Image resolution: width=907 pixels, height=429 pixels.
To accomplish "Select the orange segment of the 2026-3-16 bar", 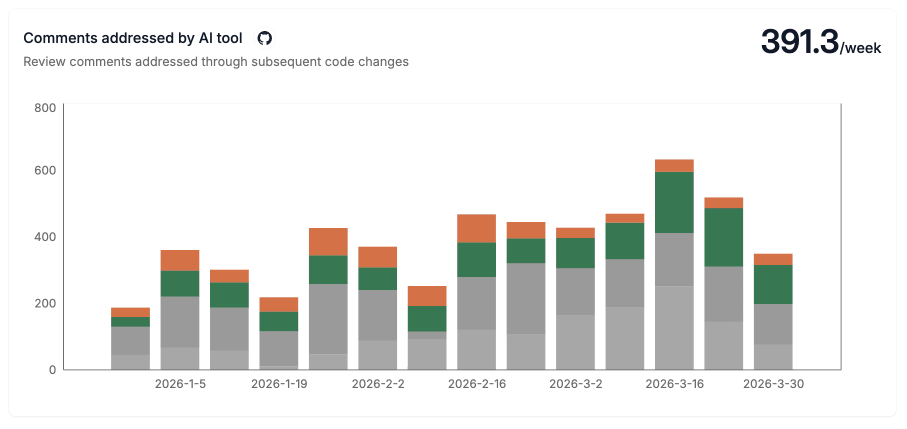I will point(674,165).
